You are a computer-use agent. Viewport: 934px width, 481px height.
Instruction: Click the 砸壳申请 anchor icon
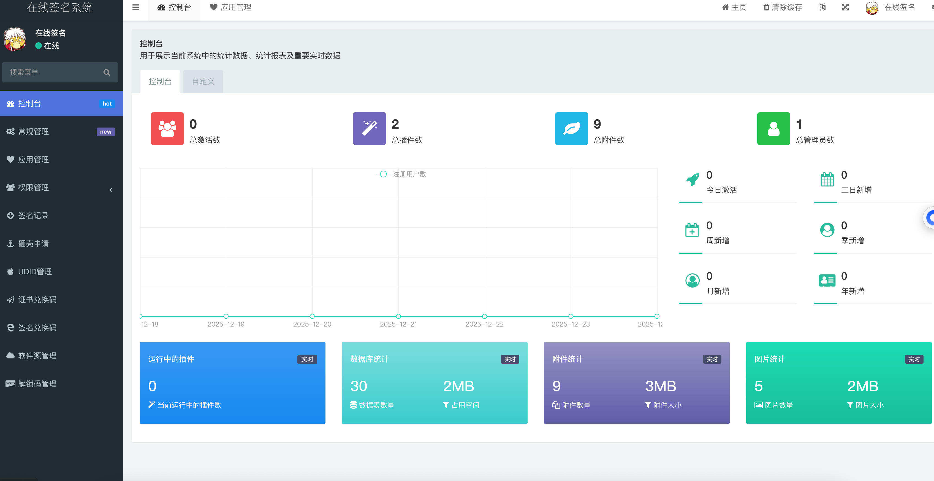point(10,243)
